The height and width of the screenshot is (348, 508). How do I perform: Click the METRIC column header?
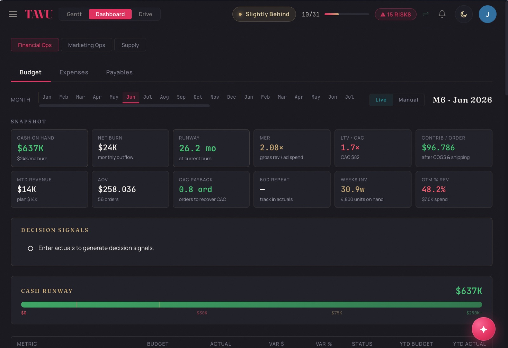pos(27,344)
